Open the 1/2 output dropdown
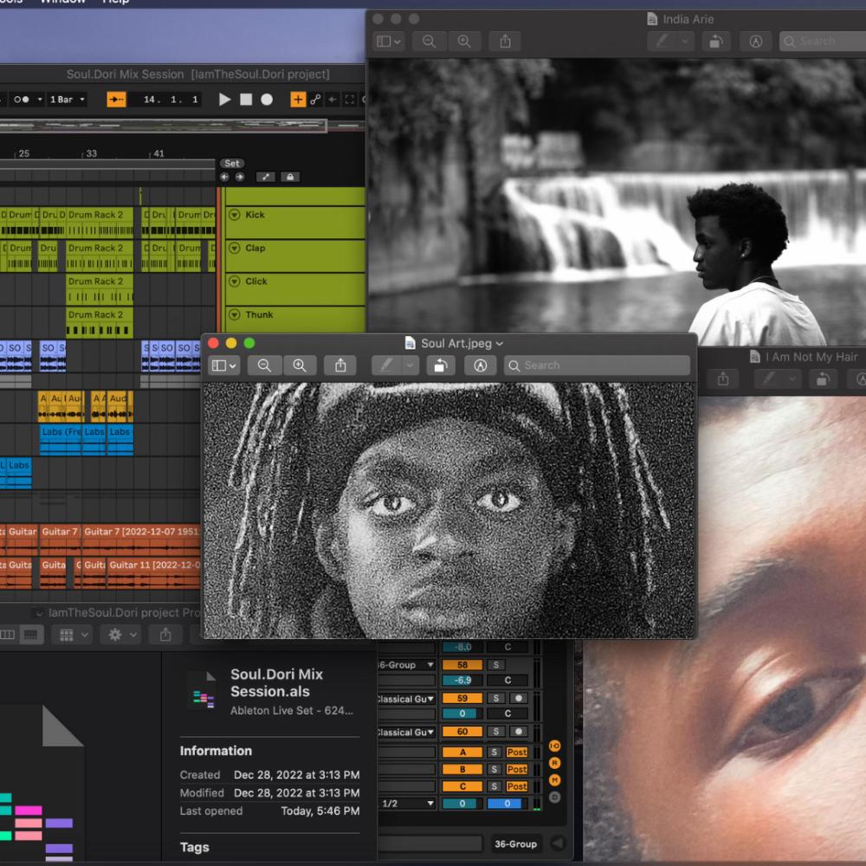The image size is (866, 866). (407, 804)
